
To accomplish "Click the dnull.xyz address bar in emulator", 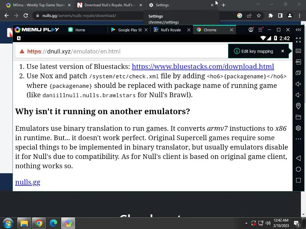I will [122, 51].
